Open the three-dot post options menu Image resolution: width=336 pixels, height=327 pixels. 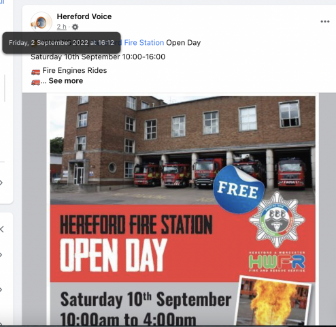click(325, 22)
